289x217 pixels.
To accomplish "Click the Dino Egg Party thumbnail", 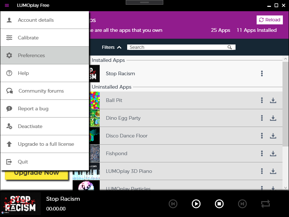I will click(x=94, y=118).
